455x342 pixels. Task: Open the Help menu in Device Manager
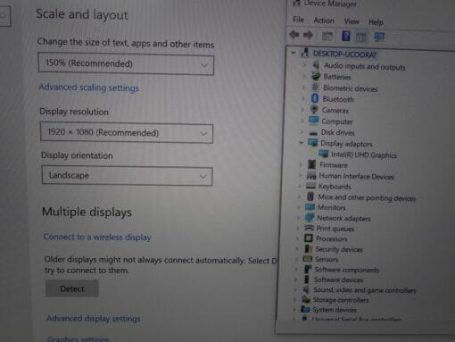coord(376,22)
